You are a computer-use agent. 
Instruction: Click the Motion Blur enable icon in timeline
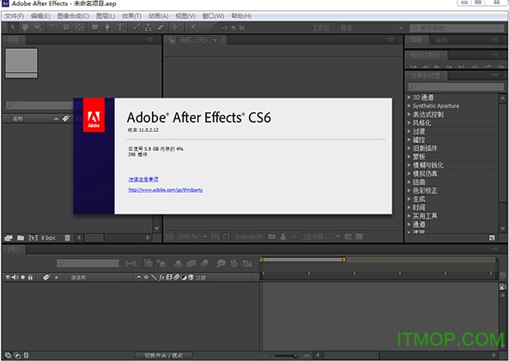(204, 263)
